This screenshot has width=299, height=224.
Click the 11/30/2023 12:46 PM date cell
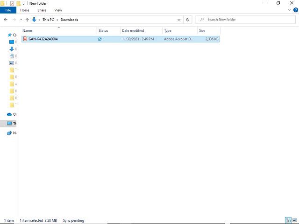point(138,39)
